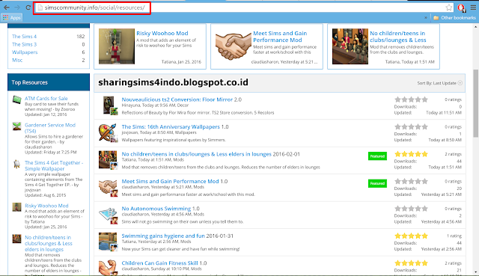Viewport: 479px width, 276px height.
Task: Click the handshake icon in the resource list
Action: pyautogui.click(x=108, y=187)
